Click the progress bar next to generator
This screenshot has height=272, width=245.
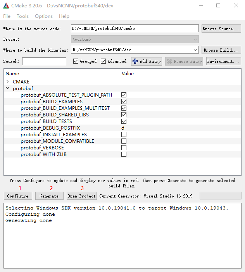[221, 196]
